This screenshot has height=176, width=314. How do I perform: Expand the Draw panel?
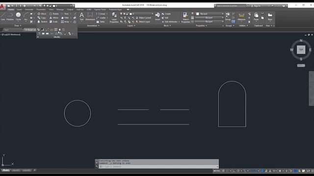(18, 26)
